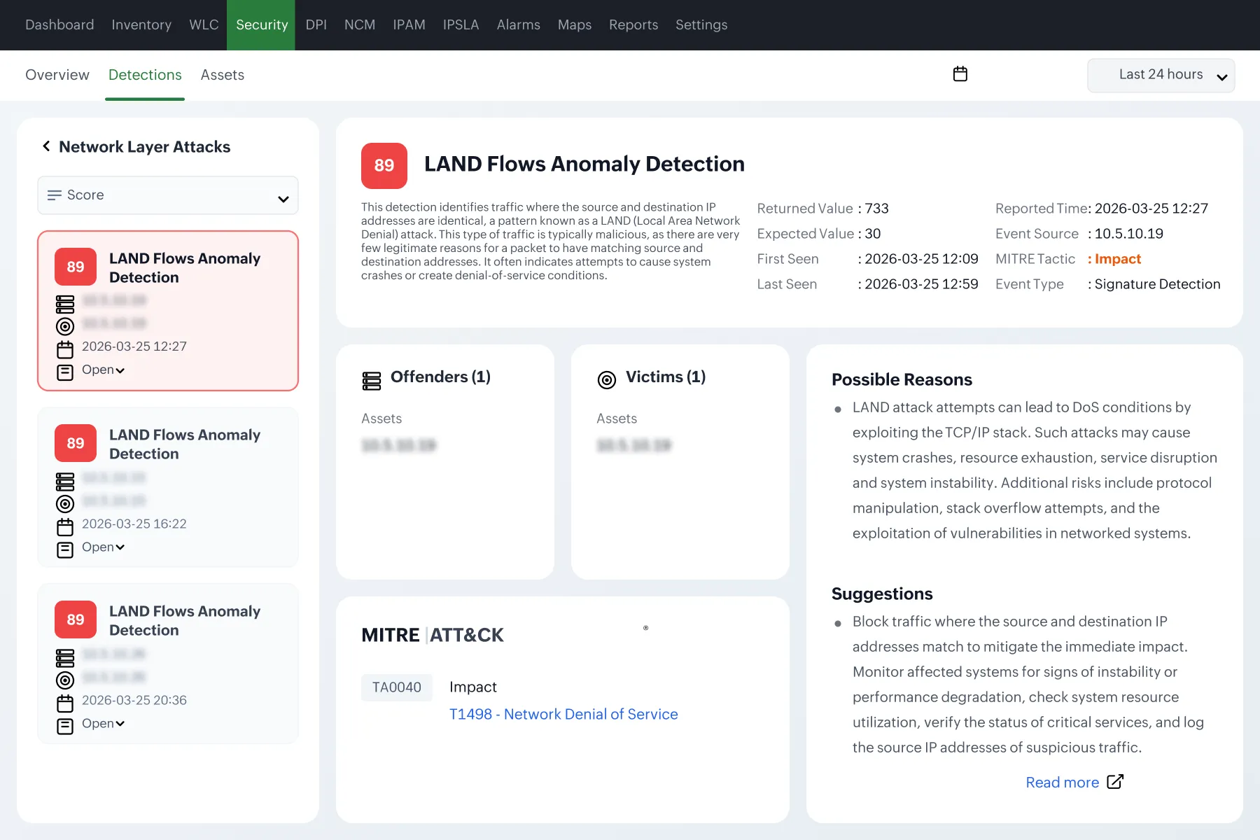Click the victim target icon in 20:36 card
Image resolution: width=1260 pixels, height=840 pixels.
point(65,680)
